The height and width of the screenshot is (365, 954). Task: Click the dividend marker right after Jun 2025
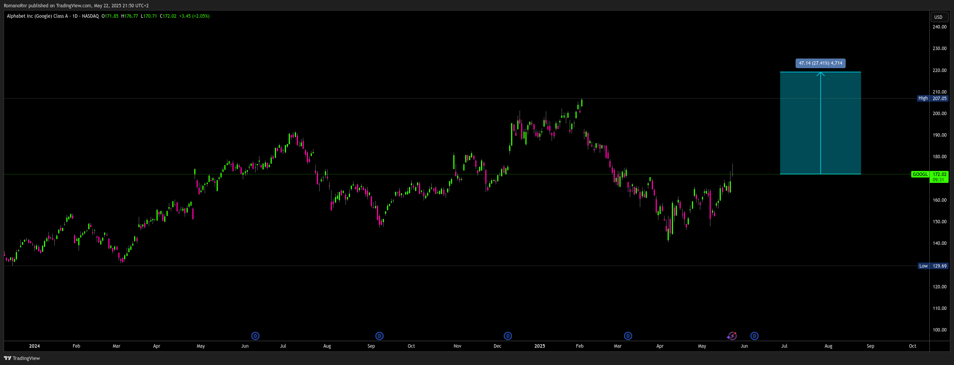(x=754, y=336)
